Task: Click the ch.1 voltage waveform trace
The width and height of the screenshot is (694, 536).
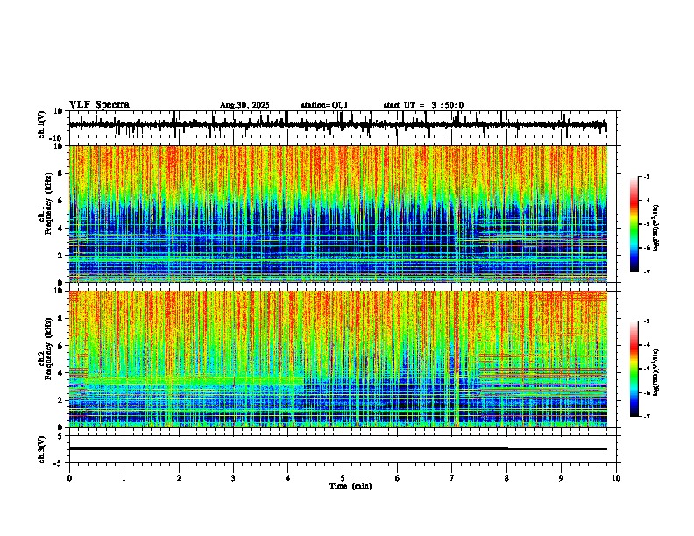Action: click(337, 125)
